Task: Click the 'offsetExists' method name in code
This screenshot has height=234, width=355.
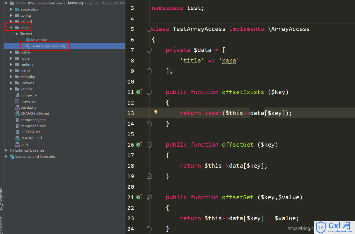Action: [243, 92]
